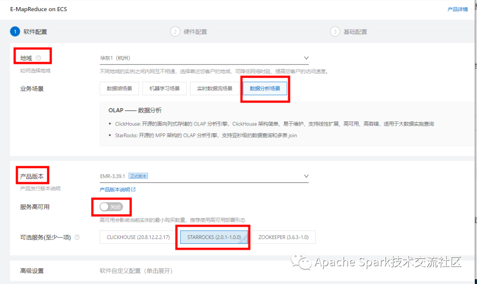Go to the 软件配置 step label
Viewport: 477px width, 284px height.
pos(35,32)
